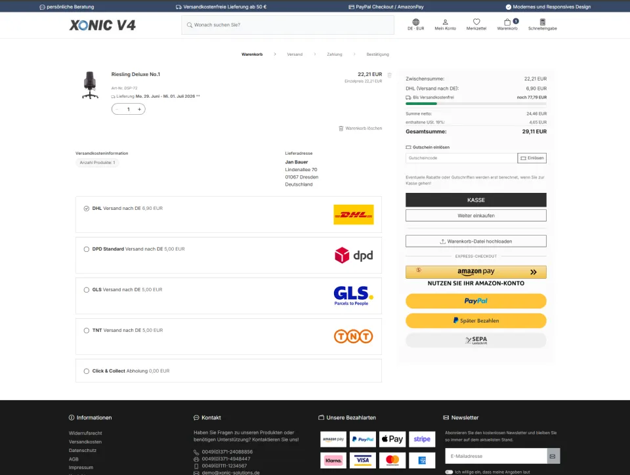Select Click & Collect Abholung radio option
The width and height of the screenshot is (630, 475).
pos(87,371)
